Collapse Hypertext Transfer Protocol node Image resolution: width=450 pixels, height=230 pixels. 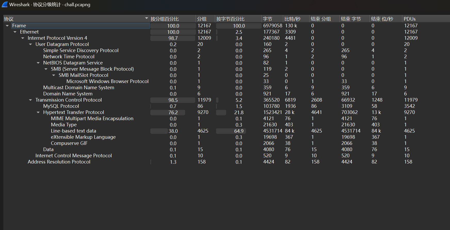38,112
